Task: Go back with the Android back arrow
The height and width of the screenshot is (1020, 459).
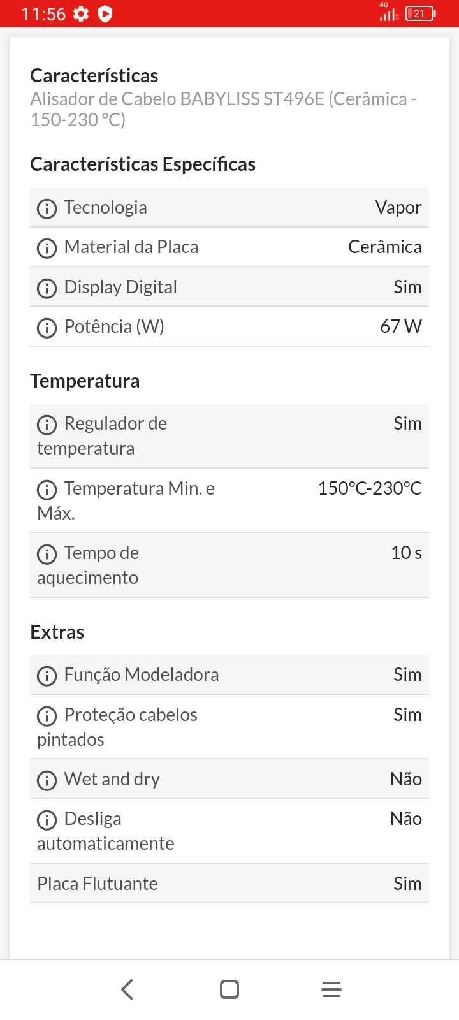Action: pos(127,989)
